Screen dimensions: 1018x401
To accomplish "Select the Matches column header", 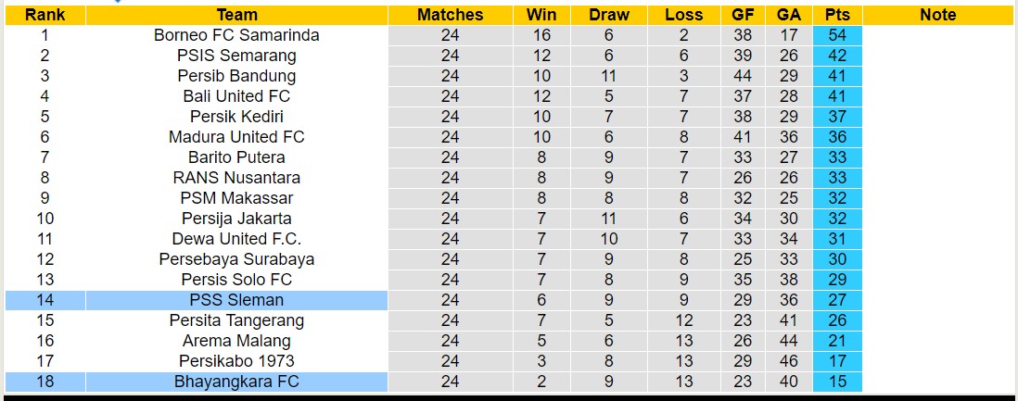I will 450,15.
